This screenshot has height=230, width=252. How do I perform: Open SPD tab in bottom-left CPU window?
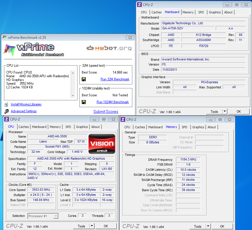click(68, 127)
